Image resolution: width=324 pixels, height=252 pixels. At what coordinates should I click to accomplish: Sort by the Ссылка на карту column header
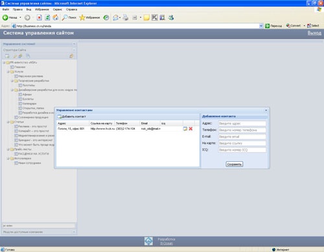(x=102, y=123)
